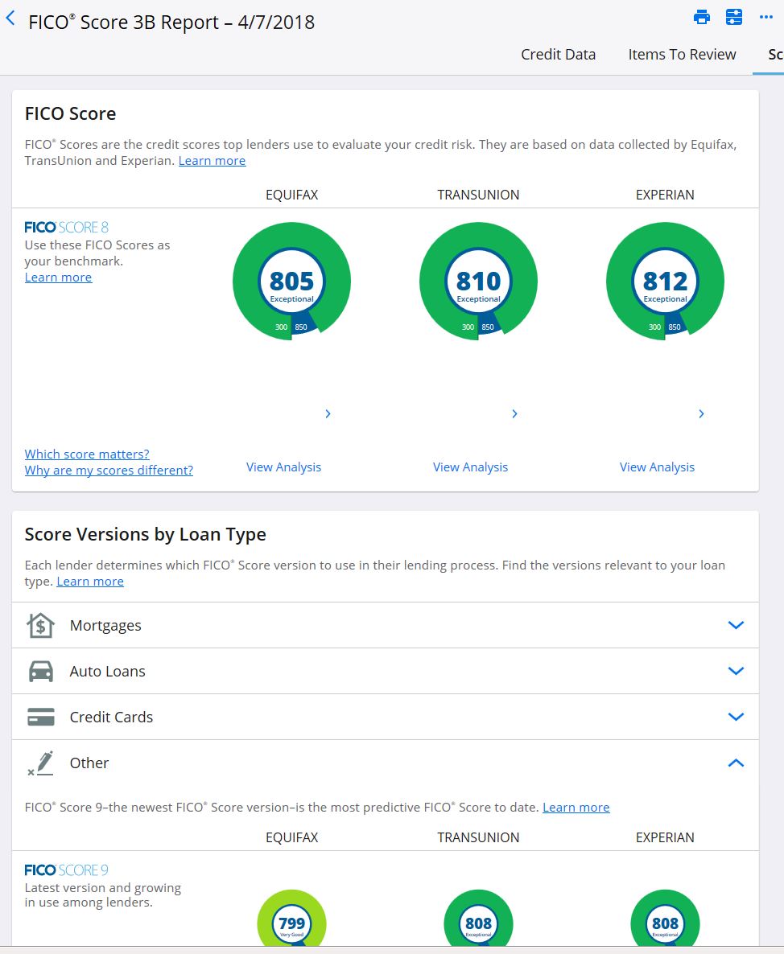Click Which score matters? link
The width and height of the screenshot is (784, 954).
(87, 454)
